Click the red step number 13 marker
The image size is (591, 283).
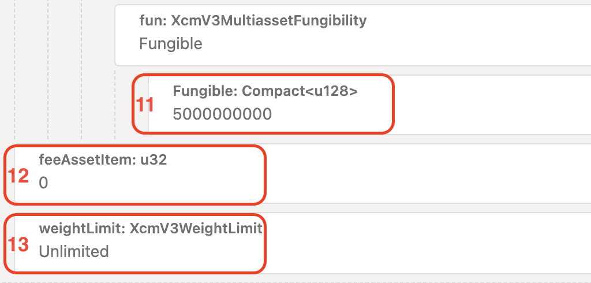18,244
